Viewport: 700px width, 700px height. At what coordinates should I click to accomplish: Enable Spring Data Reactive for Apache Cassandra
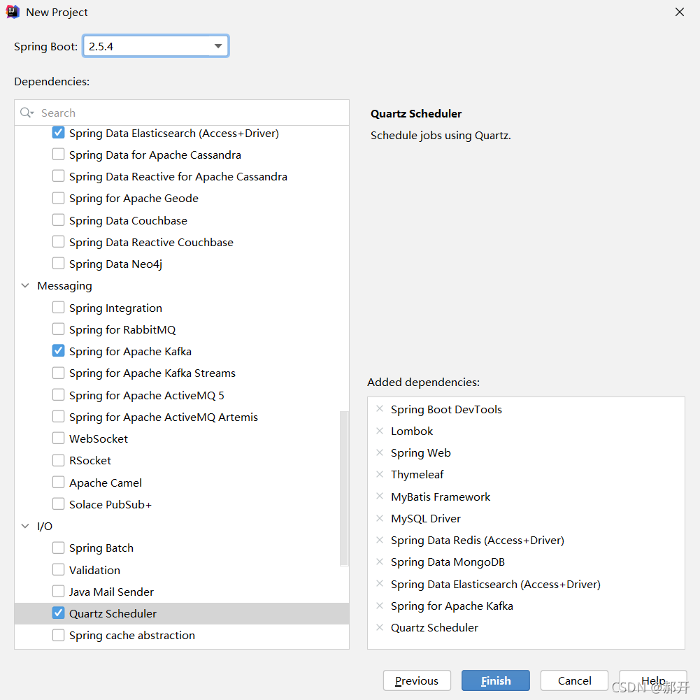58,176
